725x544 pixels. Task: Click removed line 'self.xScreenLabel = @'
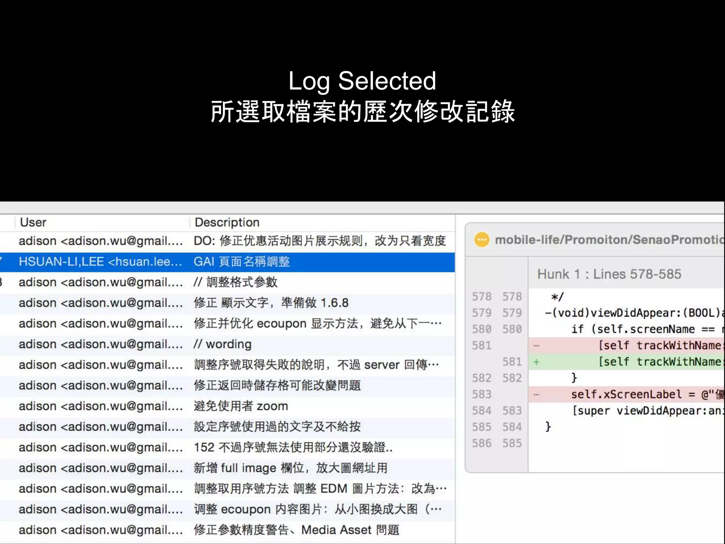[x=627, y=394]
